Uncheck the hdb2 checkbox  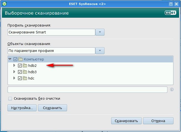(20, 66)
